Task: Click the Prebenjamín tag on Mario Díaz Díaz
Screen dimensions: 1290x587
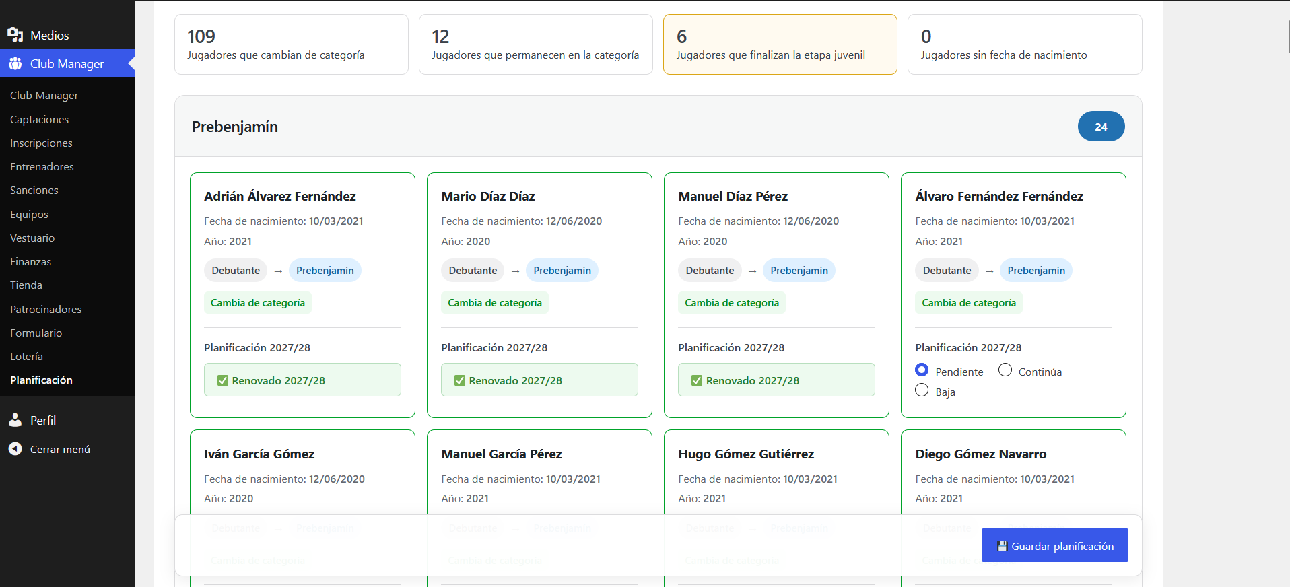Action: pos(562,271)
